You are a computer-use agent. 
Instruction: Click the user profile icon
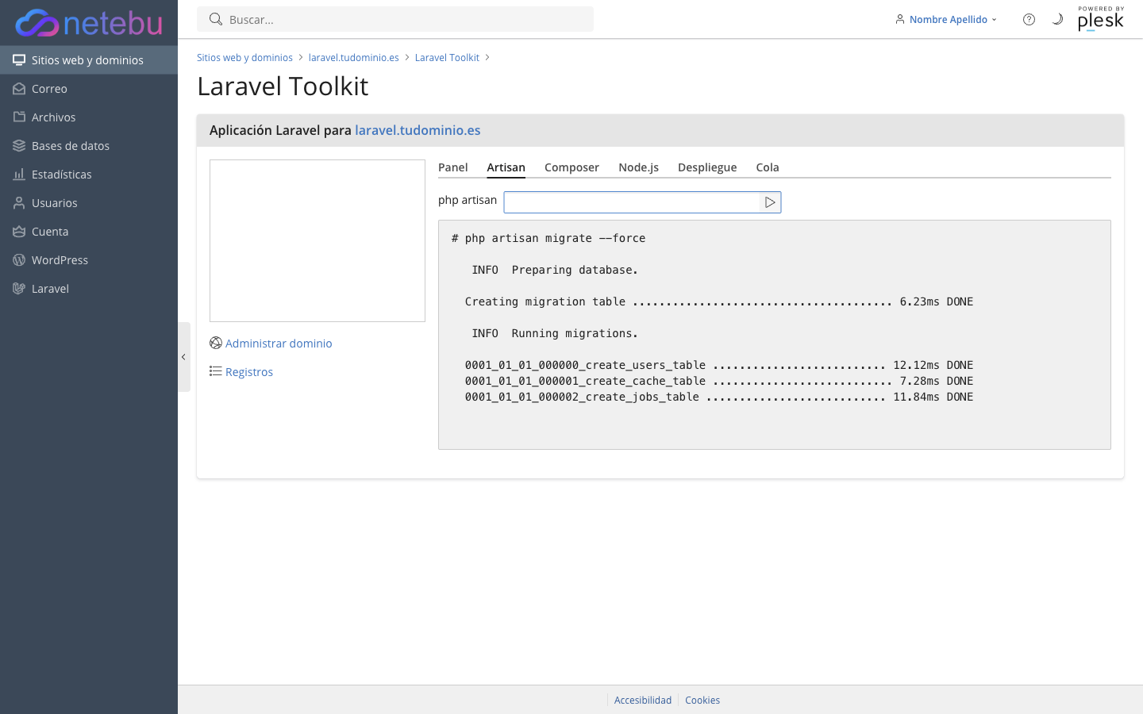coord(900,19)
